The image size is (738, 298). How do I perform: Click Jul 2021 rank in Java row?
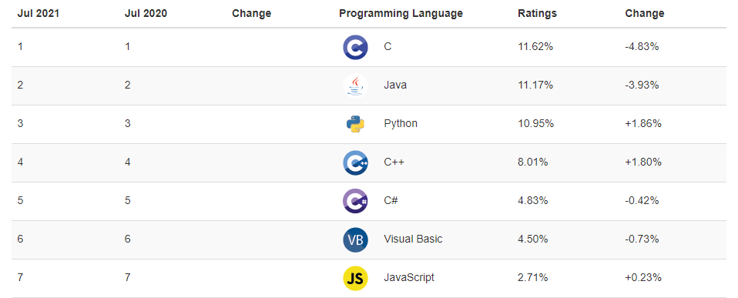pyautogui.click(x=20, y=85)
